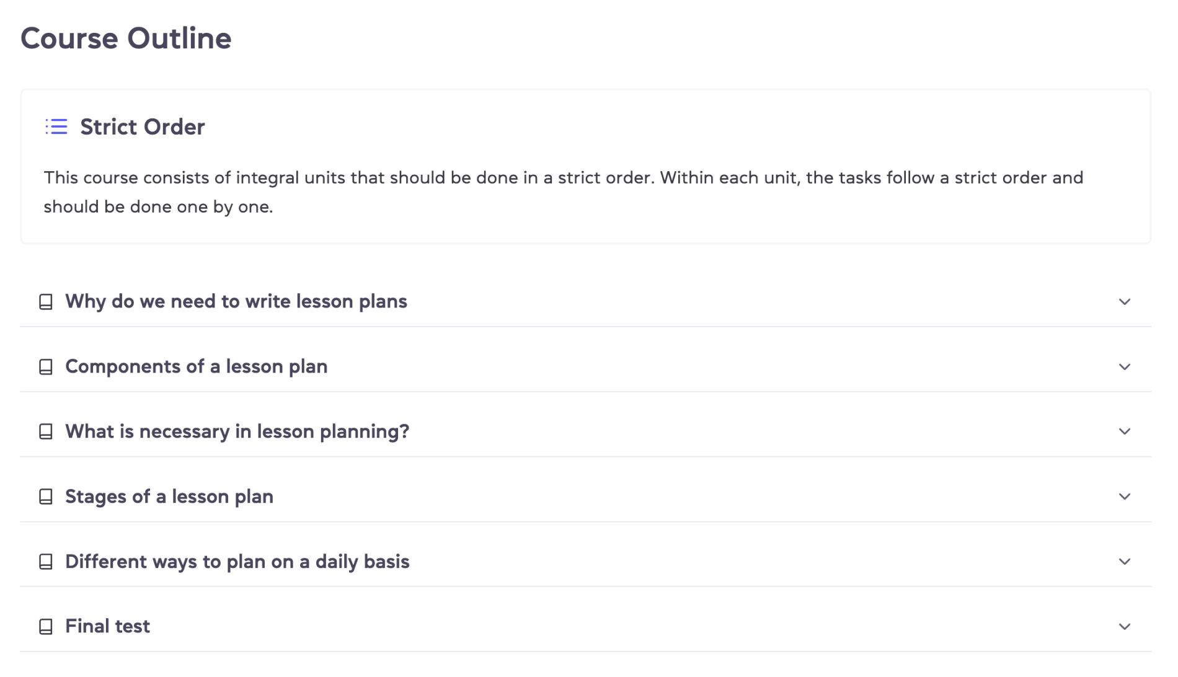
Task: Click book icon beside Final test
Action: click(46, 627)
